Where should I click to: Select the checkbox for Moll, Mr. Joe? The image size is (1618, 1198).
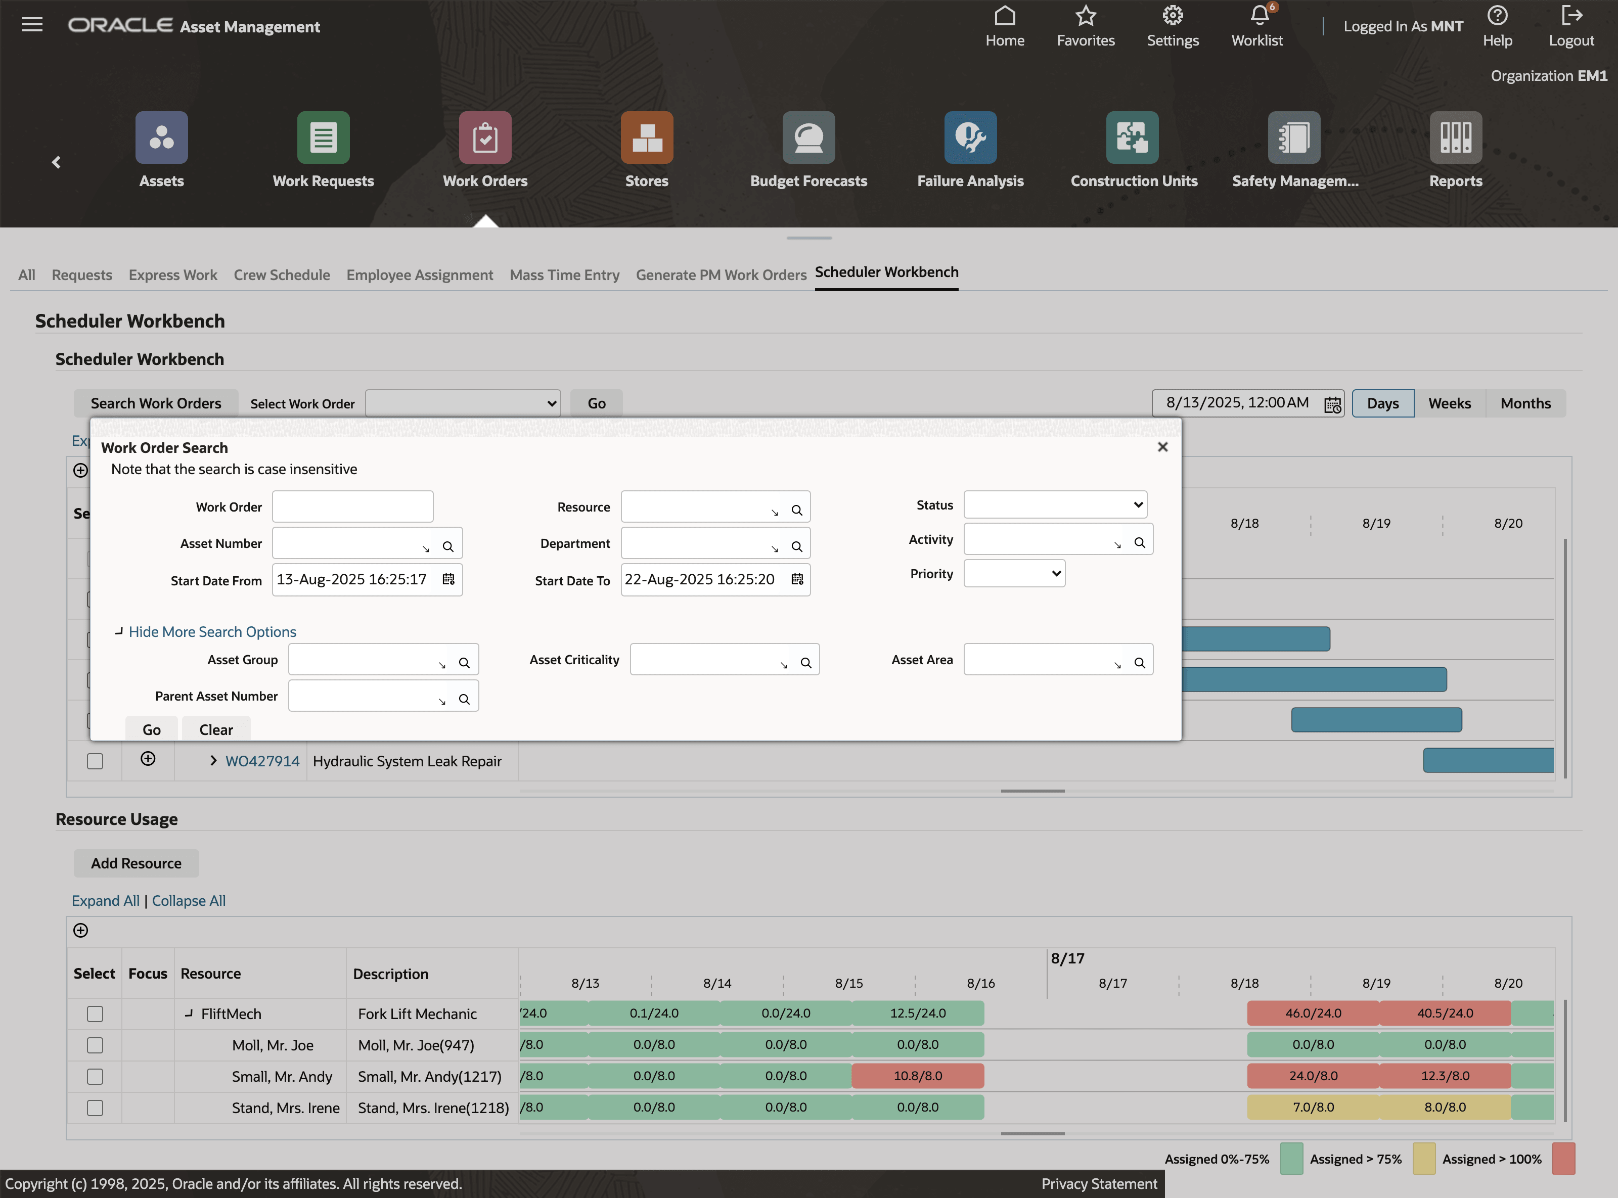tap(94, 1045)
